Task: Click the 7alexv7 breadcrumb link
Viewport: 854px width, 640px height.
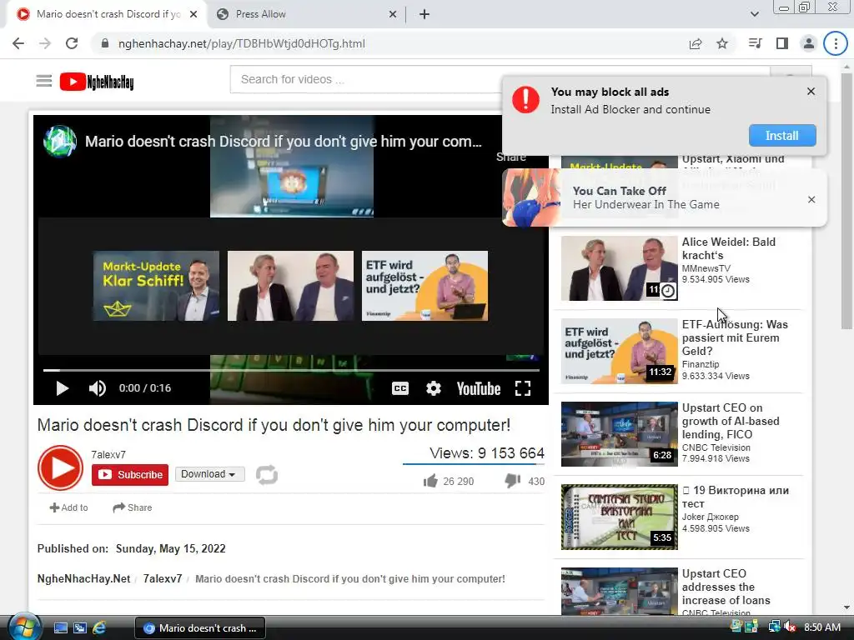Action: click(x=163, y=579)
